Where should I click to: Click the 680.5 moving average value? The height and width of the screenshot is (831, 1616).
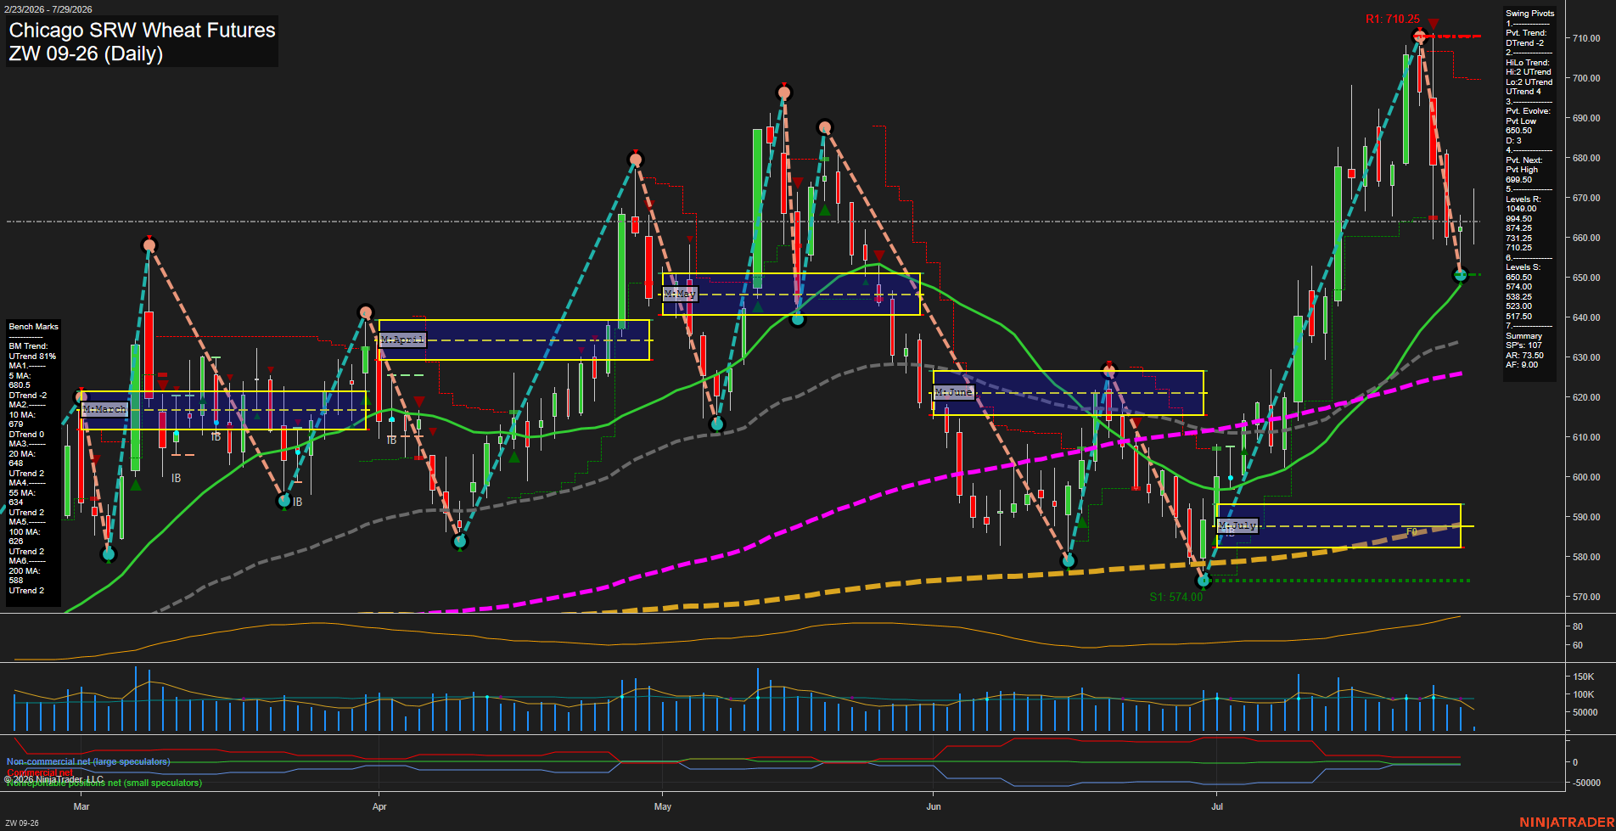[20, 385]
